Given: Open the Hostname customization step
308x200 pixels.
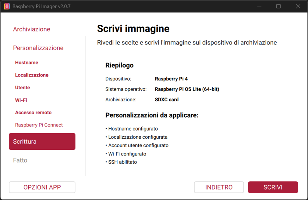Looking at the screenshot, I should tap(26, 63).
